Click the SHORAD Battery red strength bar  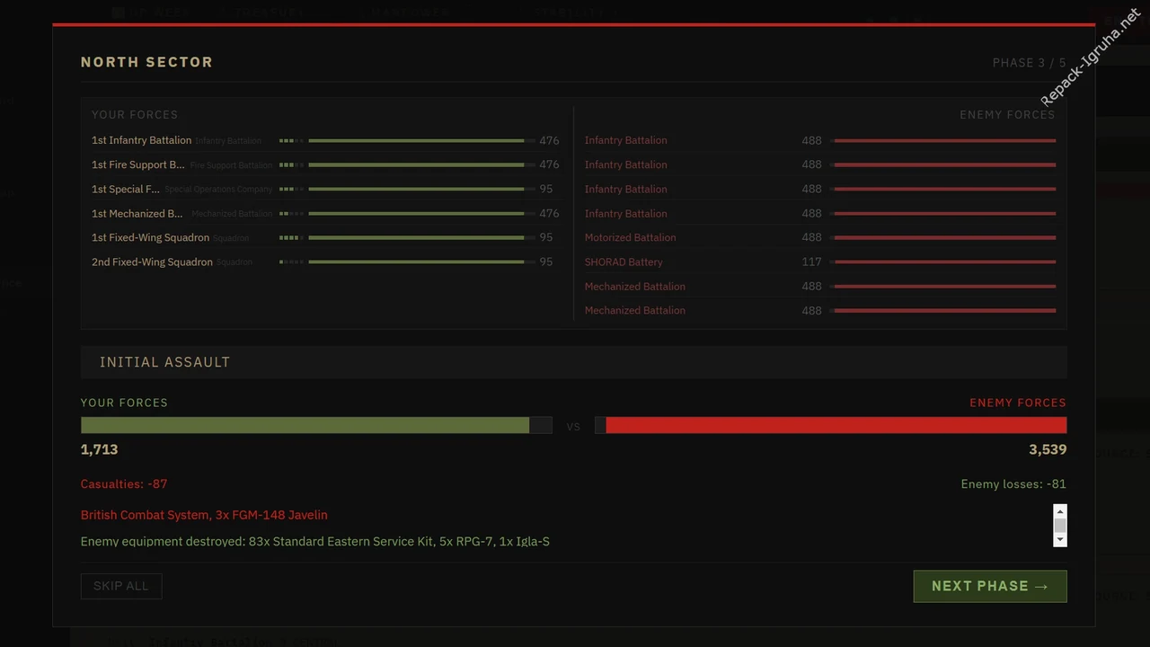(943, 261)
